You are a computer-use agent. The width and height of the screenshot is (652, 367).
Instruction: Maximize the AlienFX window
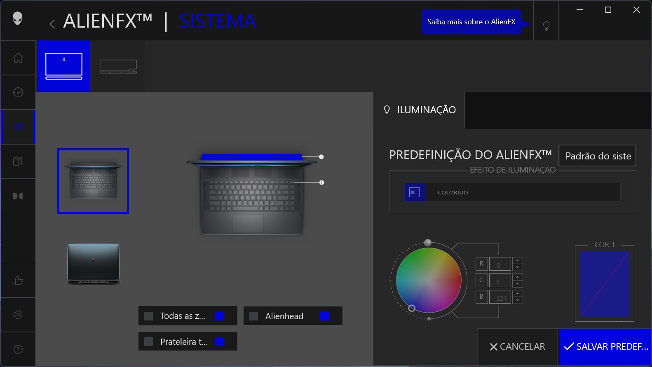608,9
